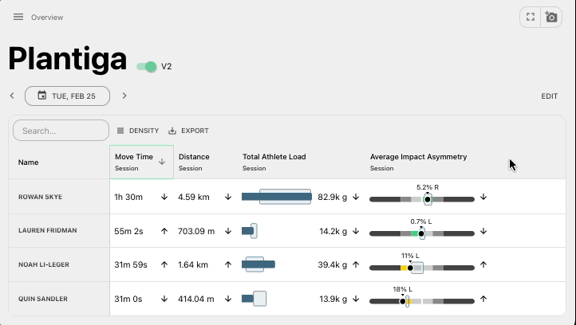Image resolution: width=576 pixels, height=325 pixels.
Task: Click the 82.9k g load value
Action: (x=333, y=197)
